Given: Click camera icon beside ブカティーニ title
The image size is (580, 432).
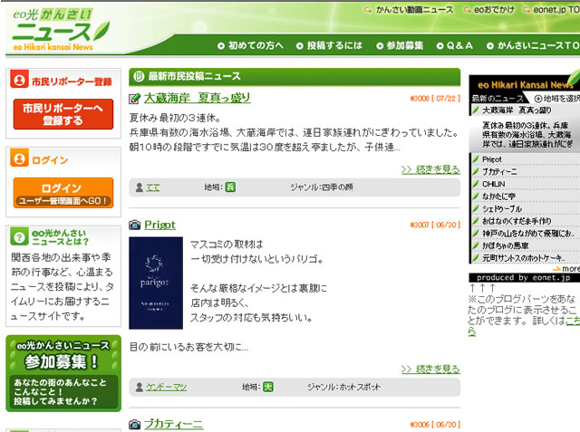Looking at the screenshot, I should [x=135, y=424].
